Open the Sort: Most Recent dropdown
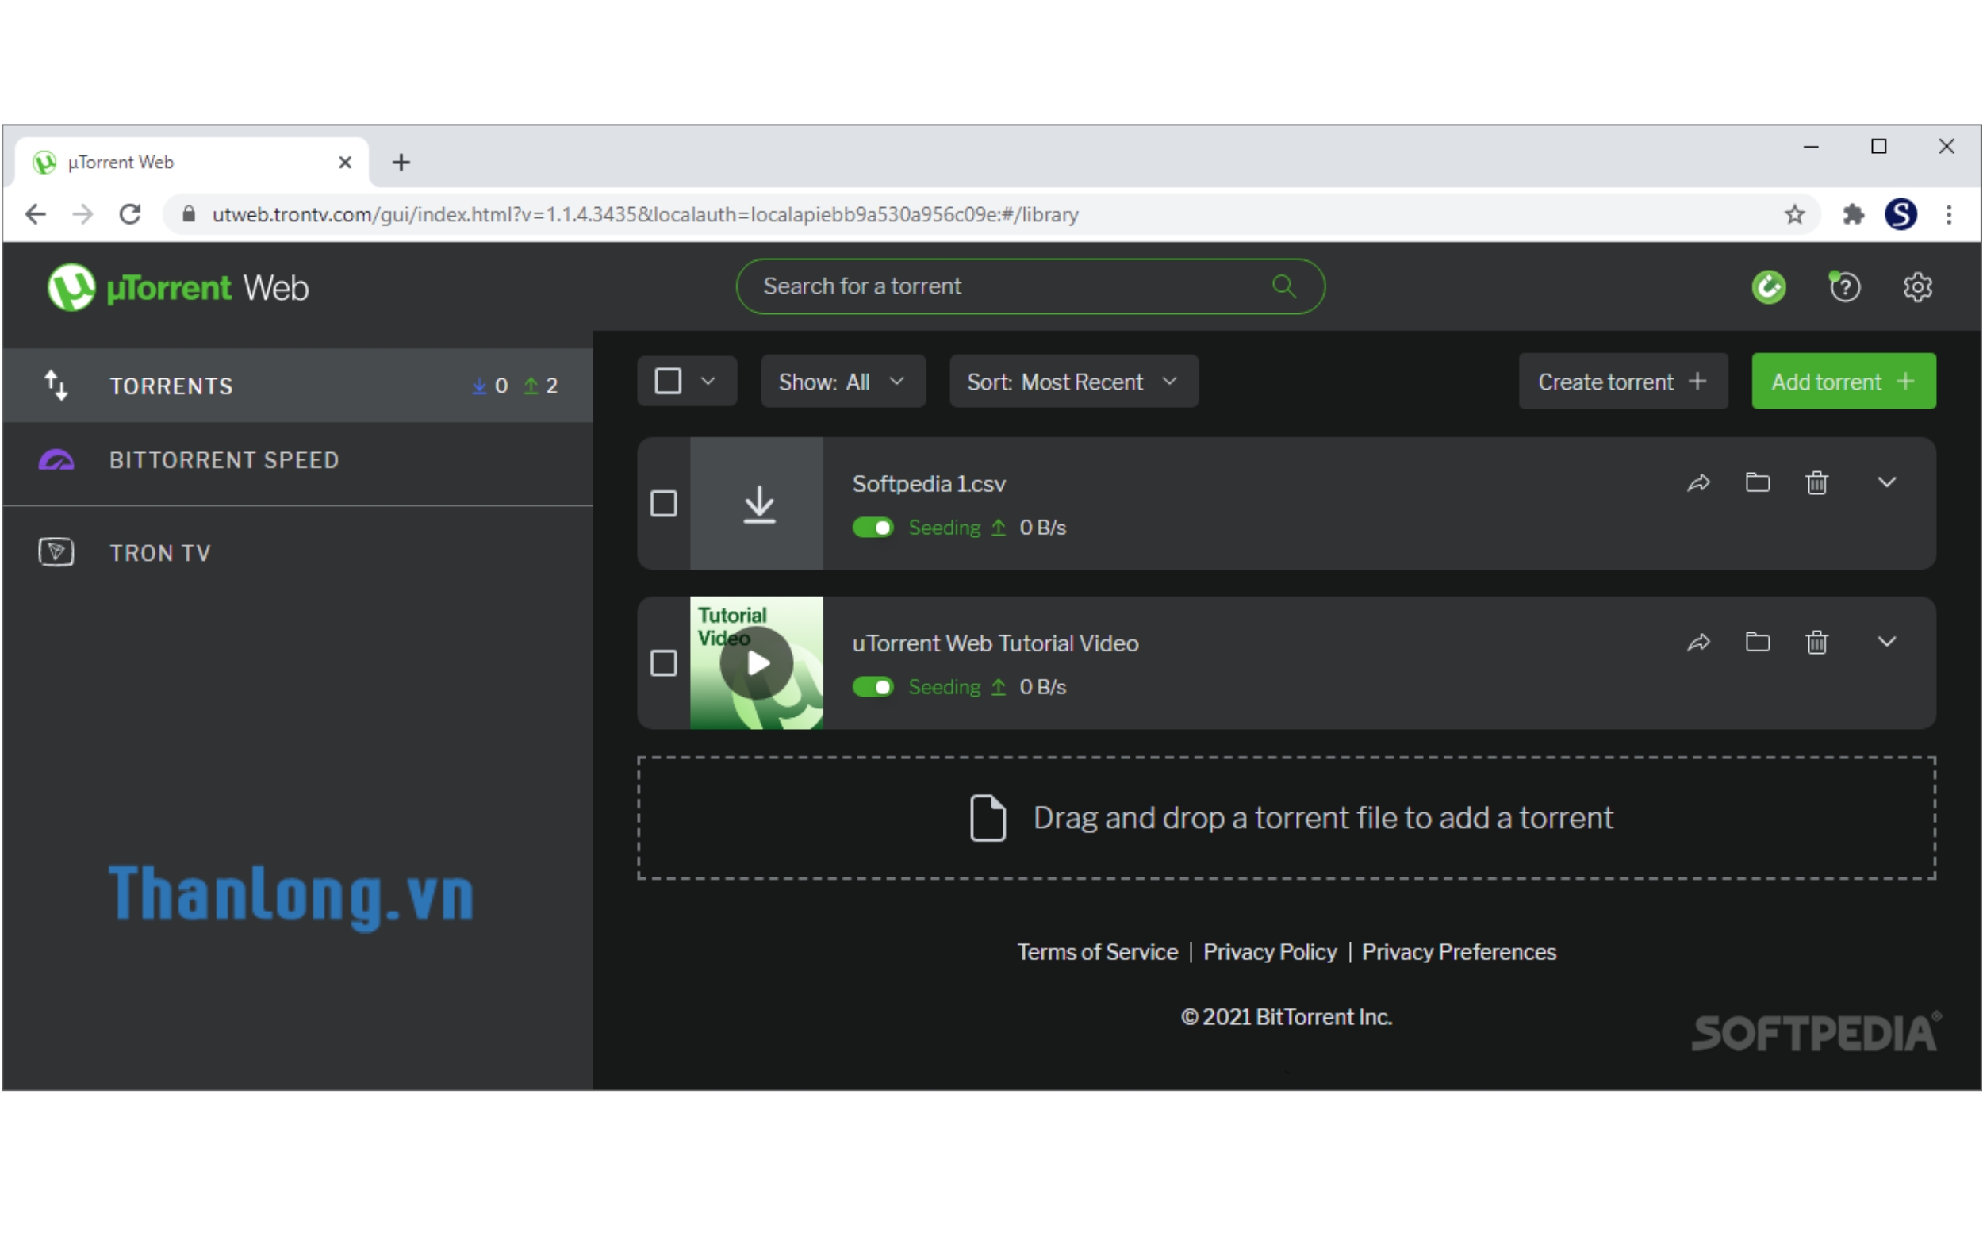 [1072, 382]
